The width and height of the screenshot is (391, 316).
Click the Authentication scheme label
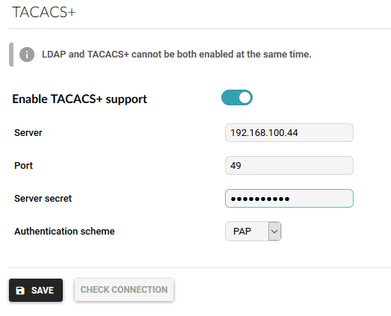point(64,232)
